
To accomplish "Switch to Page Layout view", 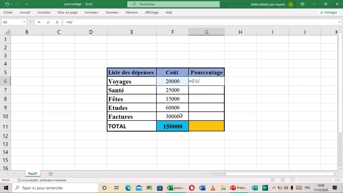I will click(x=283, y=180).
